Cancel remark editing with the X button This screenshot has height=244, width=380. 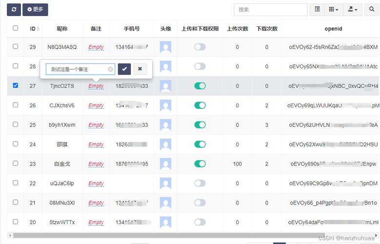tap(140, 69)
